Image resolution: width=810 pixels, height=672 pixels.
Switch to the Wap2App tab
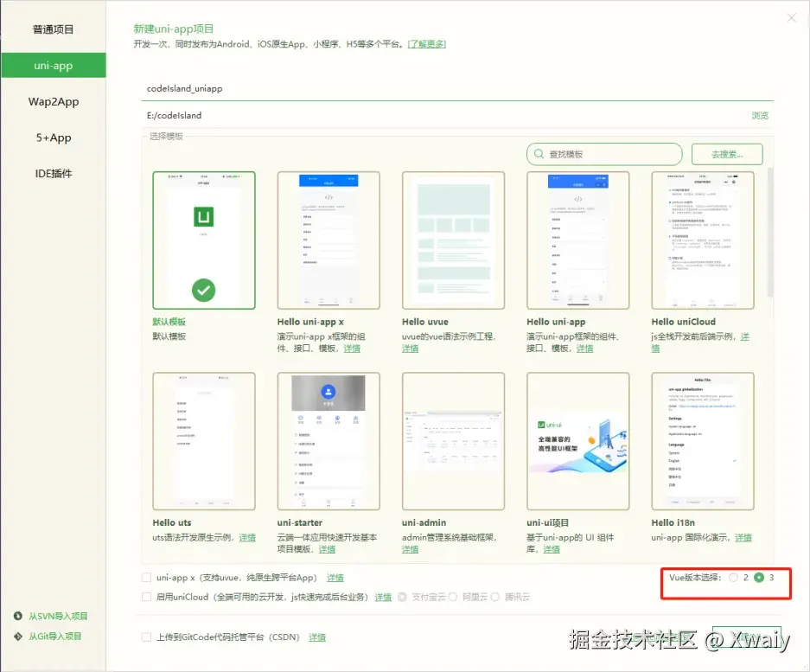coord(52,101)
